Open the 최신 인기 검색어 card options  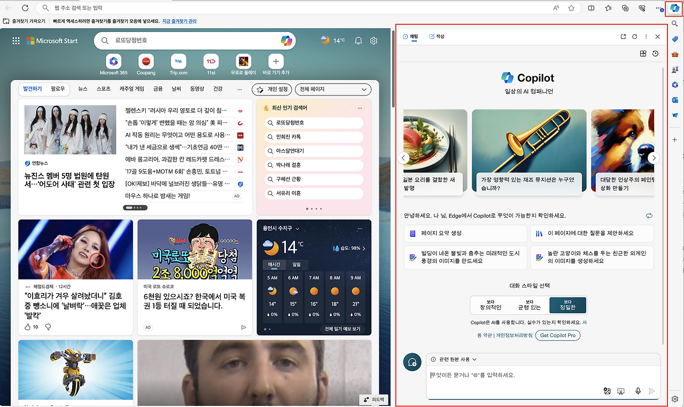[360, 108]
